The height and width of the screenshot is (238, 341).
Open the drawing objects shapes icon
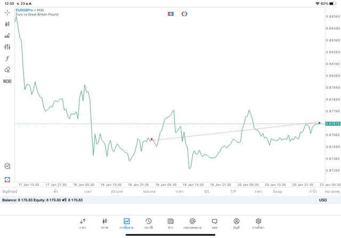[x=7, y=70]
